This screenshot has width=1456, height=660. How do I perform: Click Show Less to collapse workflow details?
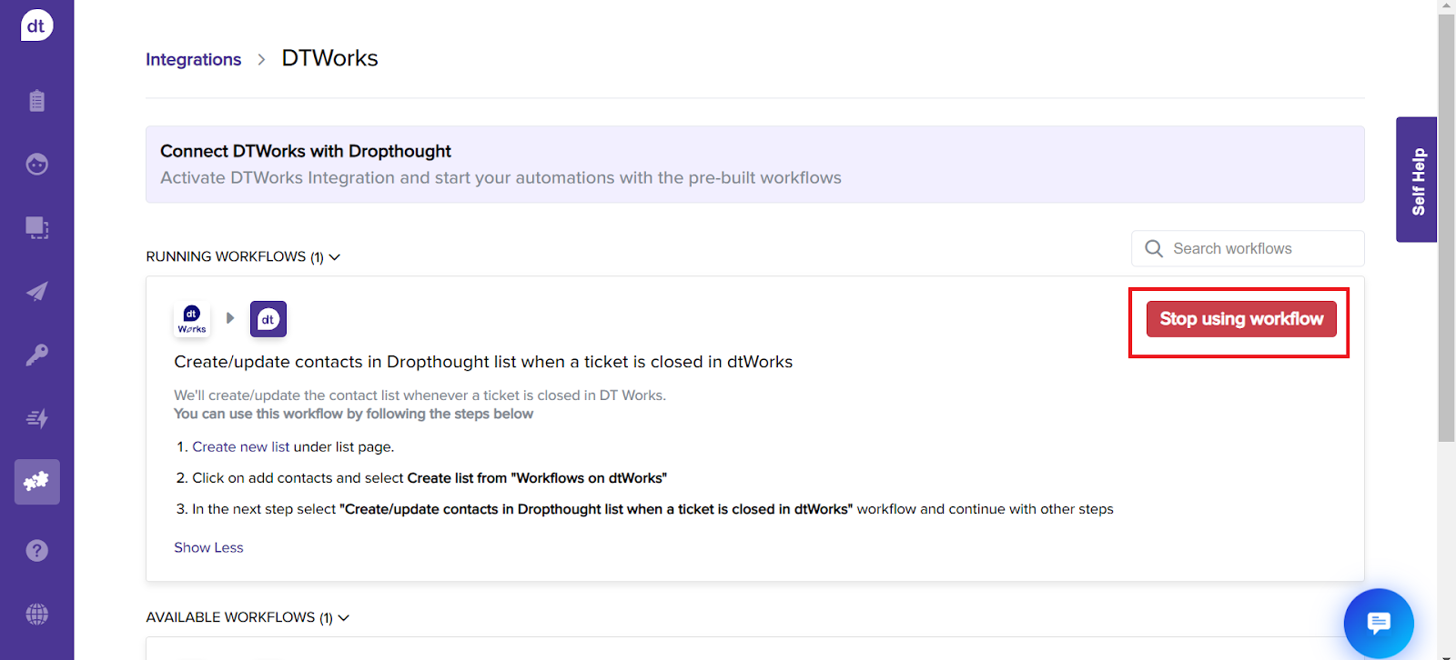pyautogui.click(x=208, y=547)
